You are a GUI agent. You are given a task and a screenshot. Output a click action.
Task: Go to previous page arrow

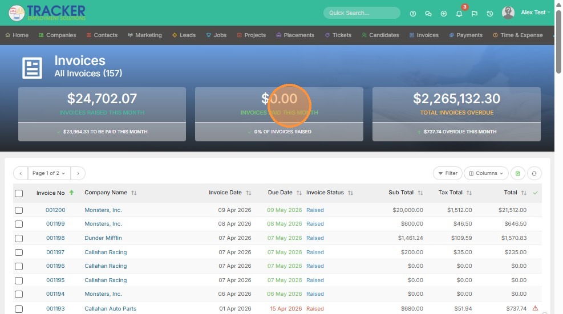21,173
